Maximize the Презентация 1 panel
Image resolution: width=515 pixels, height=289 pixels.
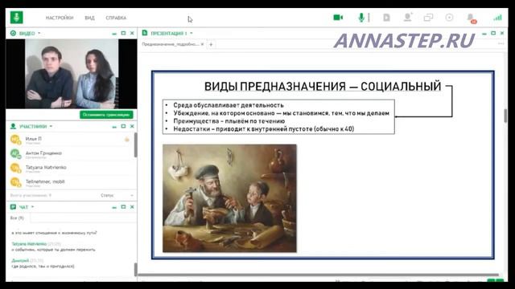[x=493, y=33]
